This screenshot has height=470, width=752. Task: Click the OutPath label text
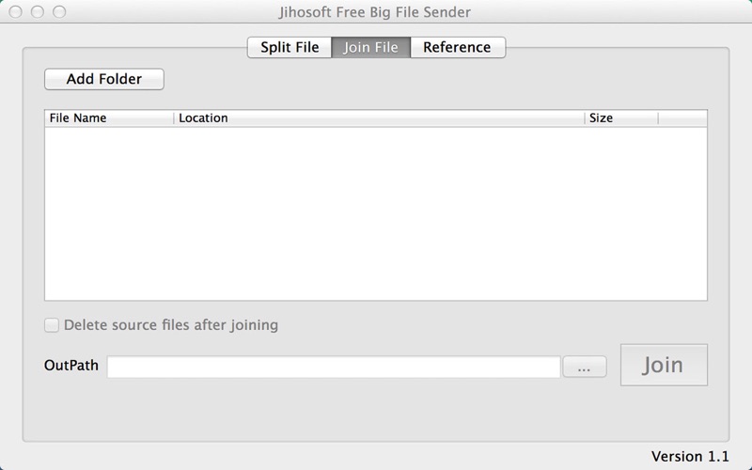point(71,366)
